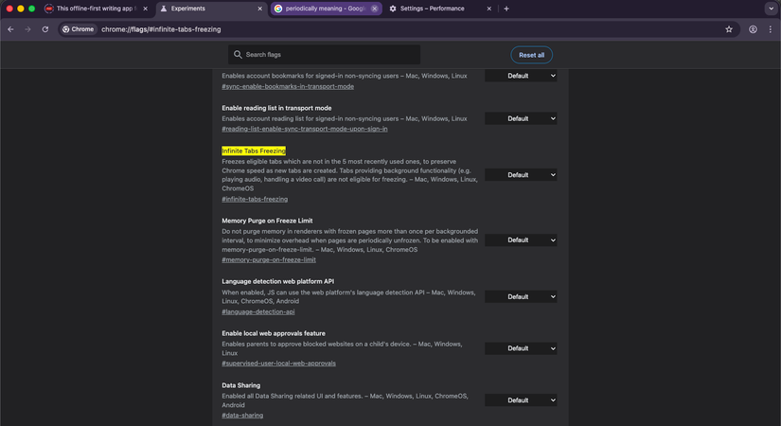
Task: Open the profile avatar icon
Action: (x=753, y=29)
